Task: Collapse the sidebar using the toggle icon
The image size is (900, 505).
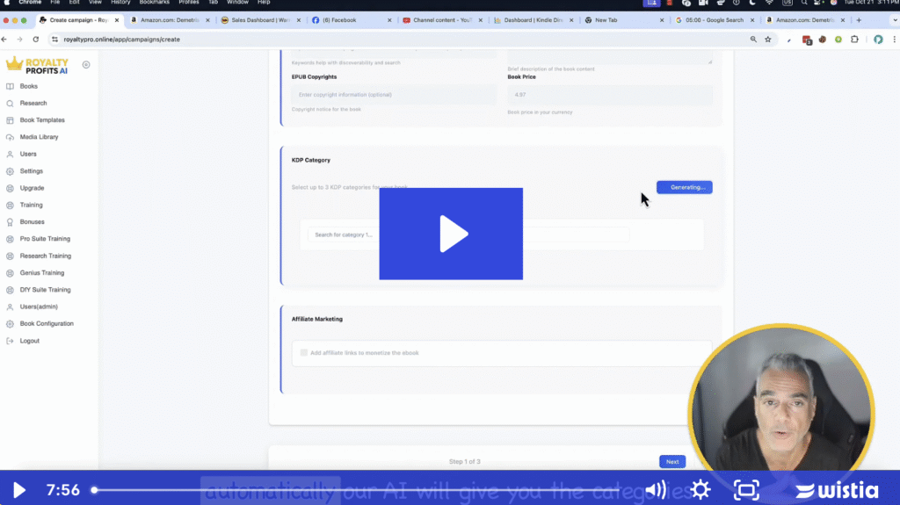Action: [x=86, y=64]
